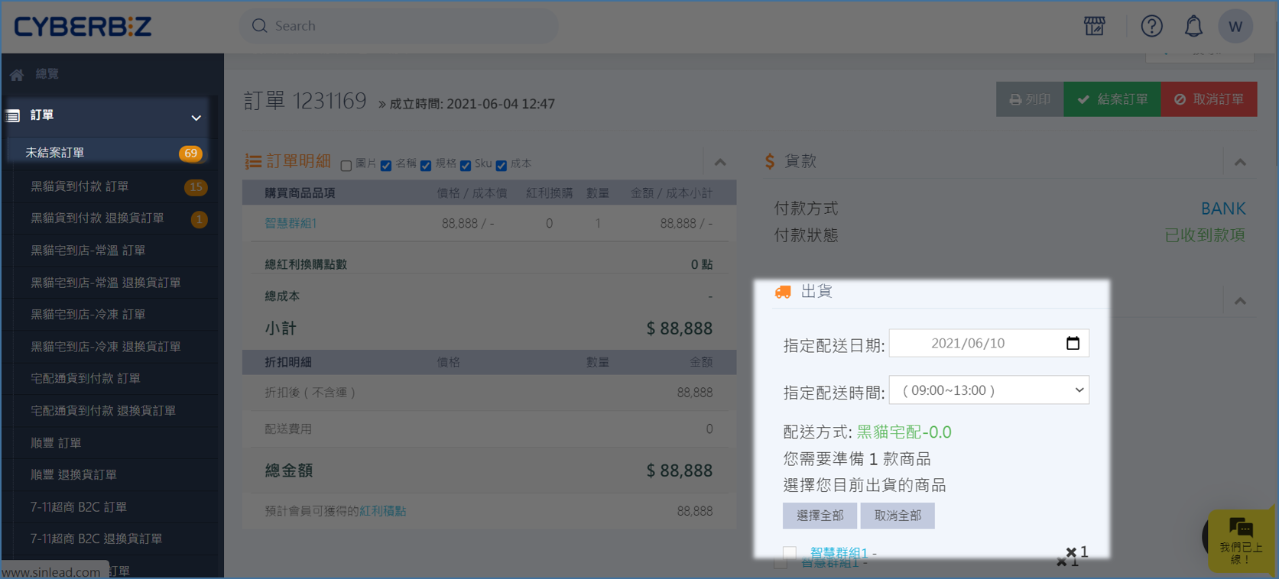
Task: Click the home icon beside 總覽
Action: coord(17,75)
